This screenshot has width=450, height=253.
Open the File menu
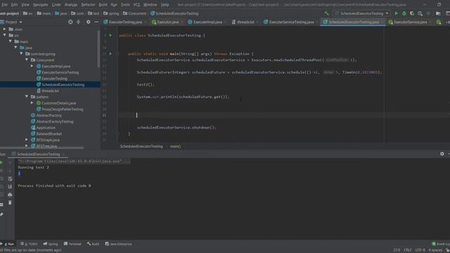coord(5,5)
